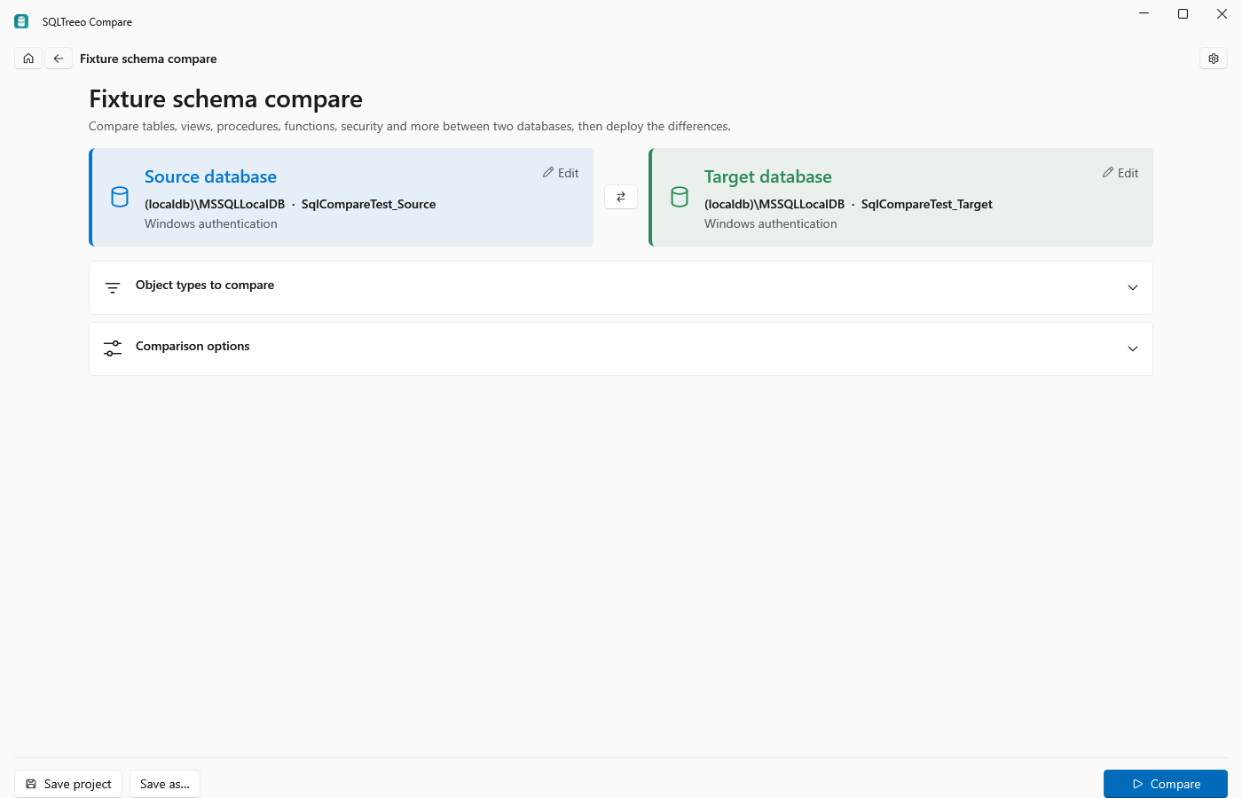Select the Target database heading
This screenshot has width=1242, height=798.
[x=768, y=176]
